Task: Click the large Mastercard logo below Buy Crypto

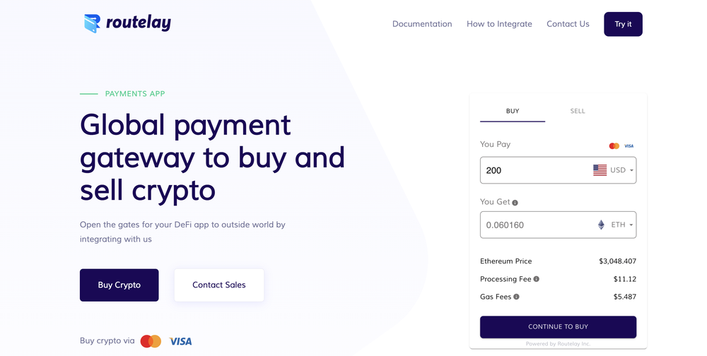Action: pos(151,341)
